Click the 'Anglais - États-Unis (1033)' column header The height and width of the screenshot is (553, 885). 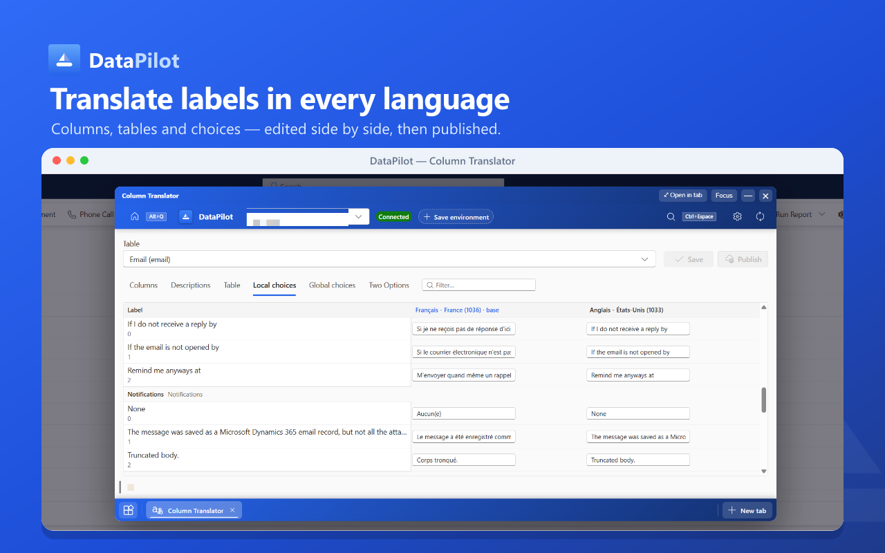[626, 310]
